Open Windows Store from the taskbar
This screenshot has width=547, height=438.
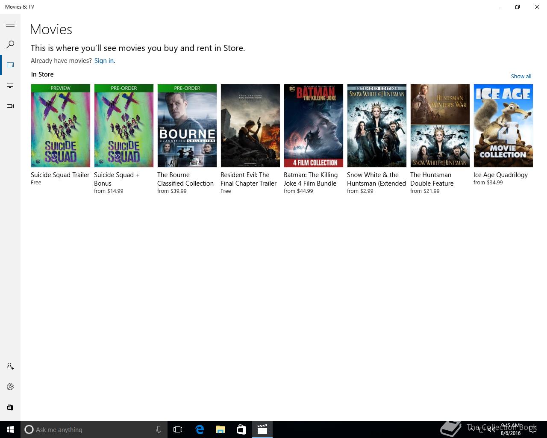coord(241,429)
